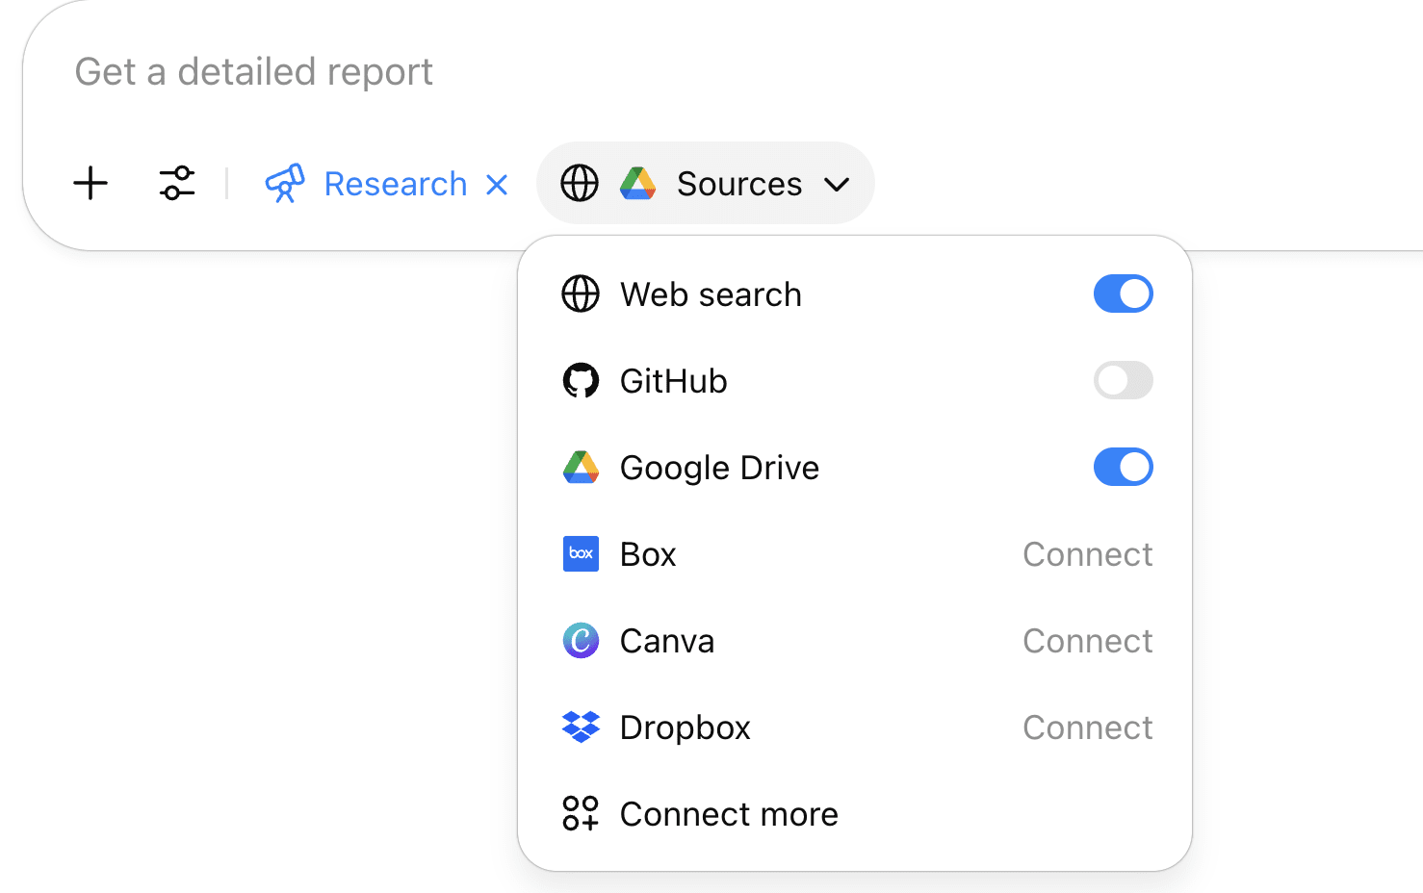The image size is (1423, 893).
Task: Select the Canva menu label
Action: click(667, 641)
